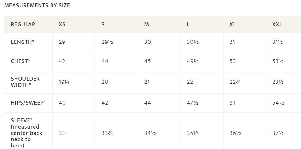This screenshot has height=149, width=301.
Task: Click the CHEST* row label
Action: click(x=21, y=61)
